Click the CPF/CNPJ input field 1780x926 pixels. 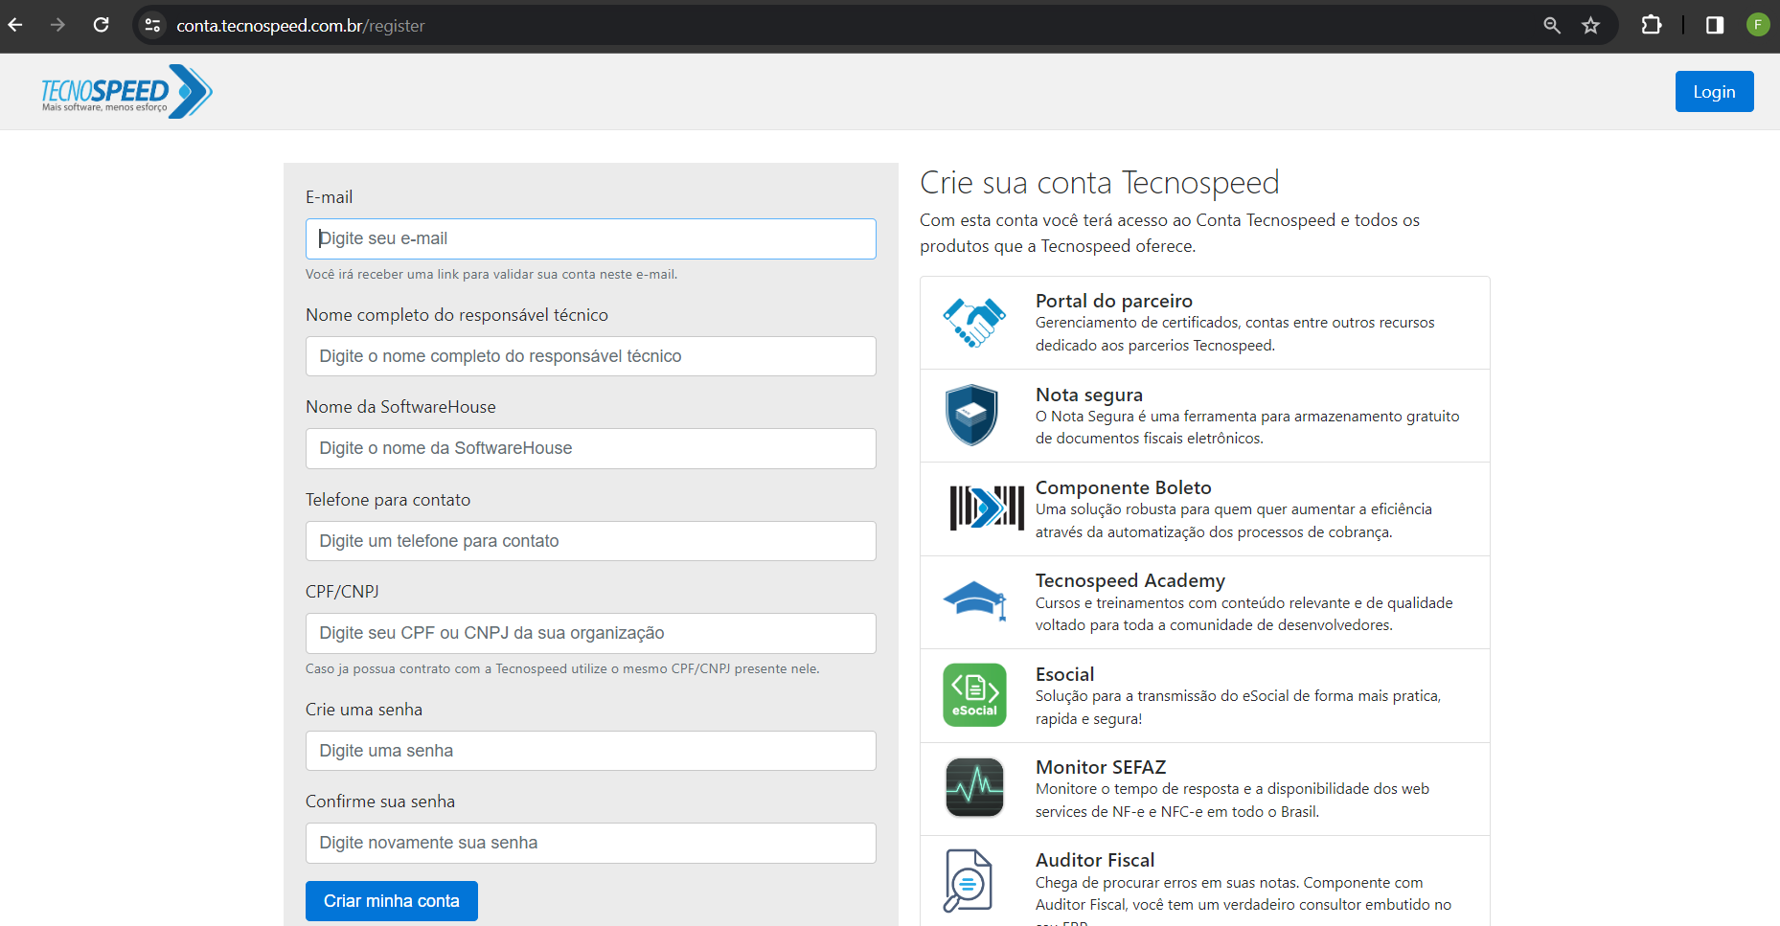[x=590, y=633]
